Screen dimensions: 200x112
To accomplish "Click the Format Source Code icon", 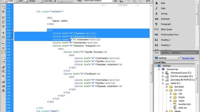I will [x=3, y=91].
